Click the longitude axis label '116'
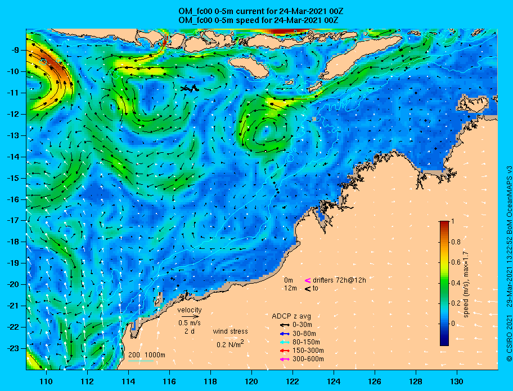 point(169,381)
